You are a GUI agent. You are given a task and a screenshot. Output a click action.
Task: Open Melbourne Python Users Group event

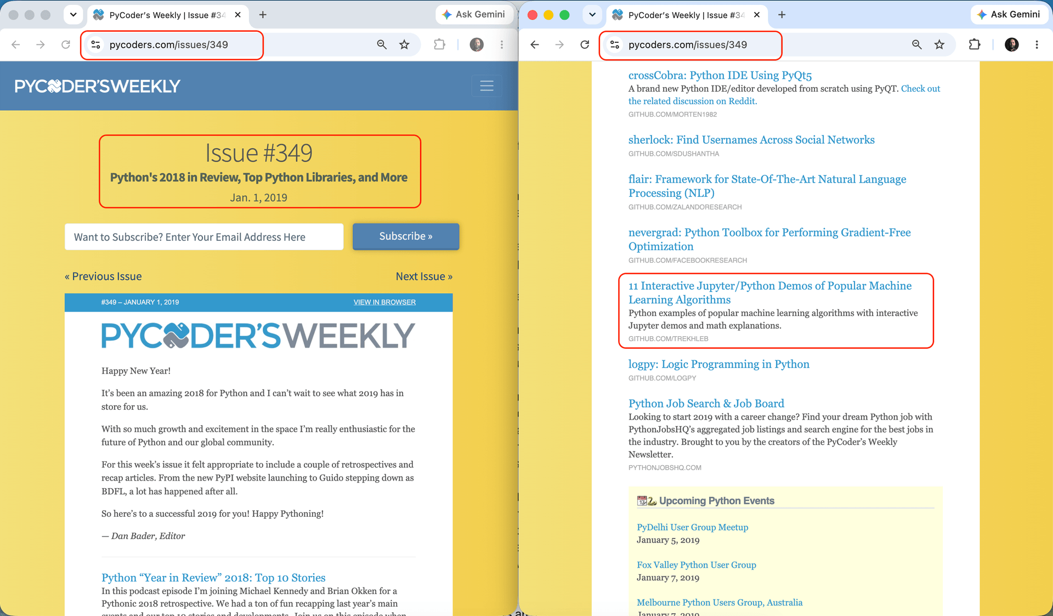(720, 602)
